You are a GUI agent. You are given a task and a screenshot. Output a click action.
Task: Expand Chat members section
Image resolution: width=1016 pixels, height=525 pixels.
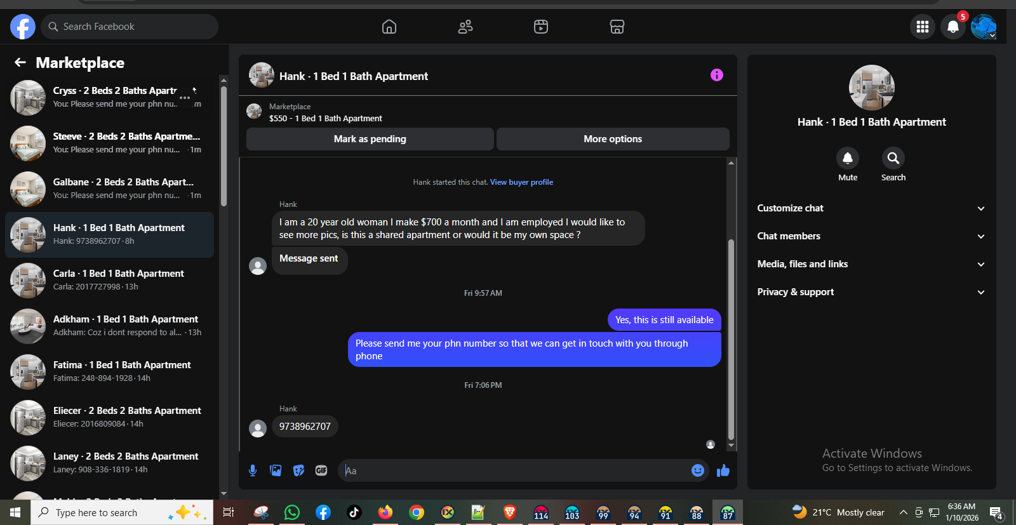(x=871, y=236)
